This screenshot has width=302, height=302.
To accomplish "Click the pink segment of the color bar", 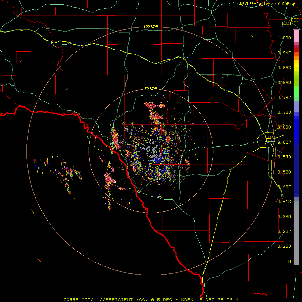I will coord(296,36).
